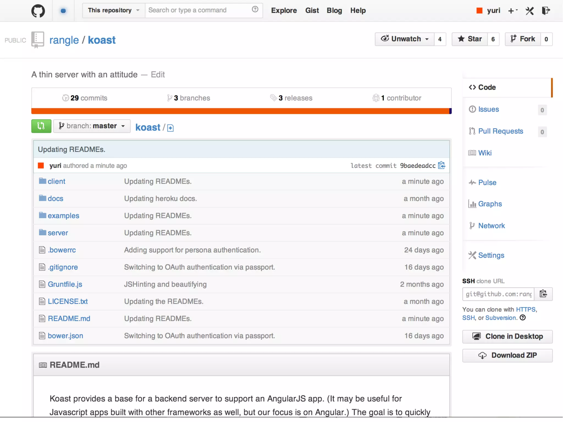Viewport: 563px width, 422px height.
Task: Open search help question mark icon
Action: pyautogui.click(x=255, y=10)
